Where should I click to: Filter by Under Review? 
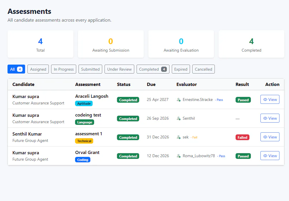tap(120, 69)
